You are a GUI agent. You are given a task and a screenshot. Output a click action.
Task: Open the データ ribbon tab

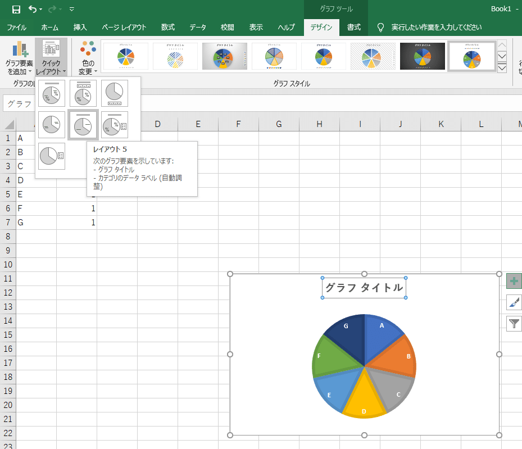tap(198, 28)
